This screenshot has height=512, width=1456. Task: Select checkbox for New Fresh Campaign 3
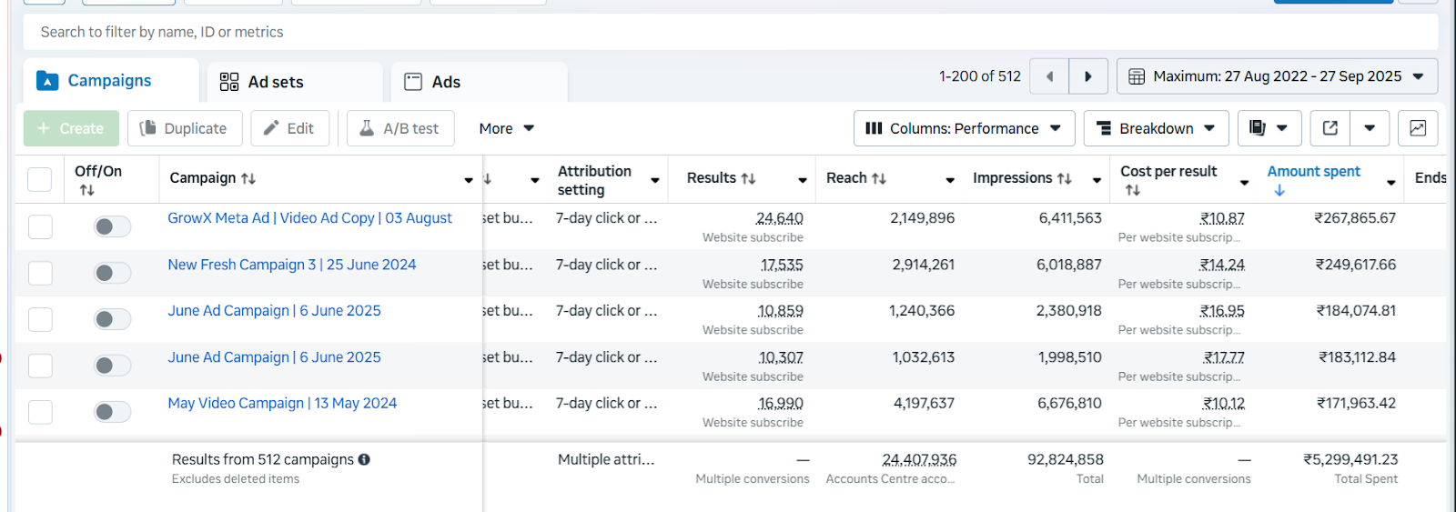(x=40, y=273)
